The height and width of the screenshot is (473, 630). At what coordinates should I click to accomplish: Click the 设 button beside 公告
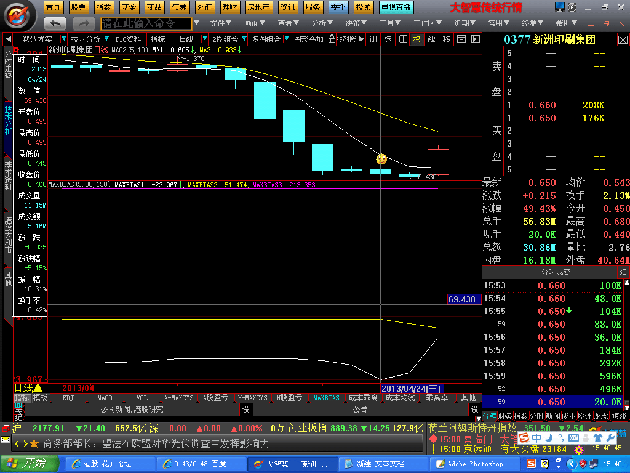[x=474, y=410]
